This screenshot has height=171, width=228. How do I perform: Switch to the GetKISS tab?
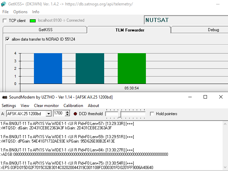tap(45, 30)
